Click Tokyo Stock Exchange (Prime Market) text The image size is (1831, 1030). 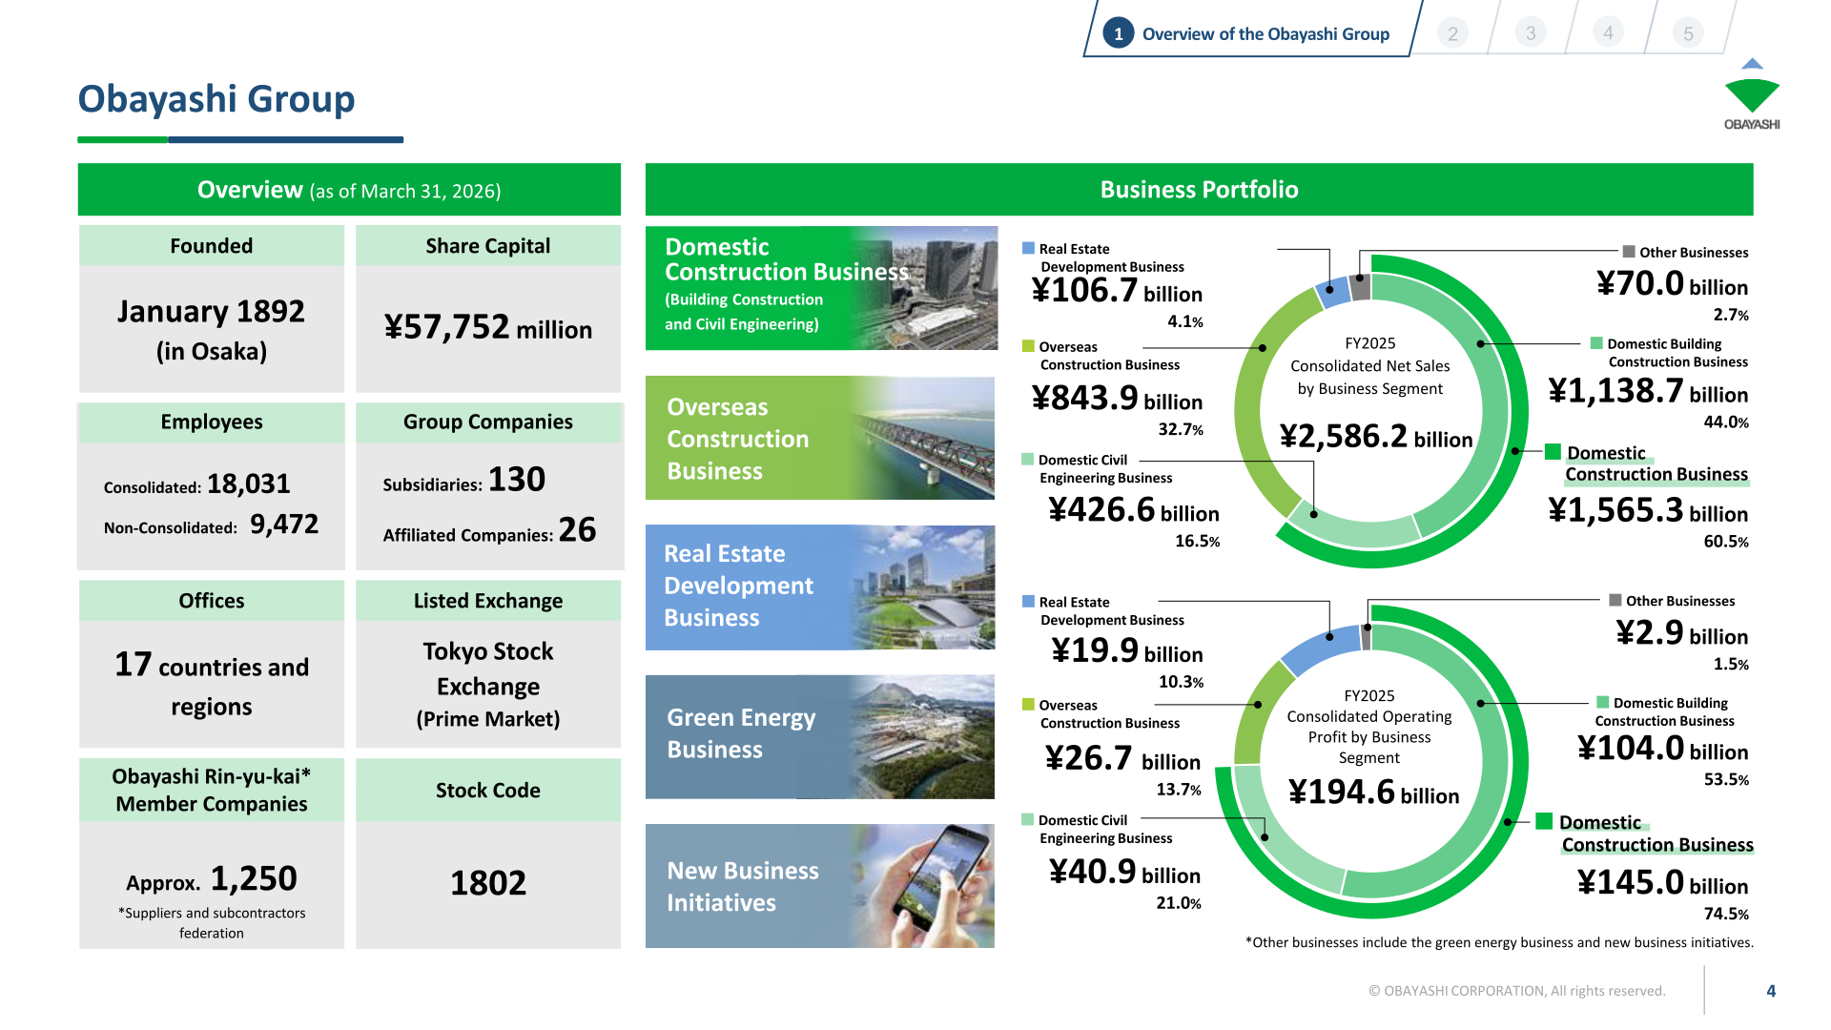(x=488, y=685)
